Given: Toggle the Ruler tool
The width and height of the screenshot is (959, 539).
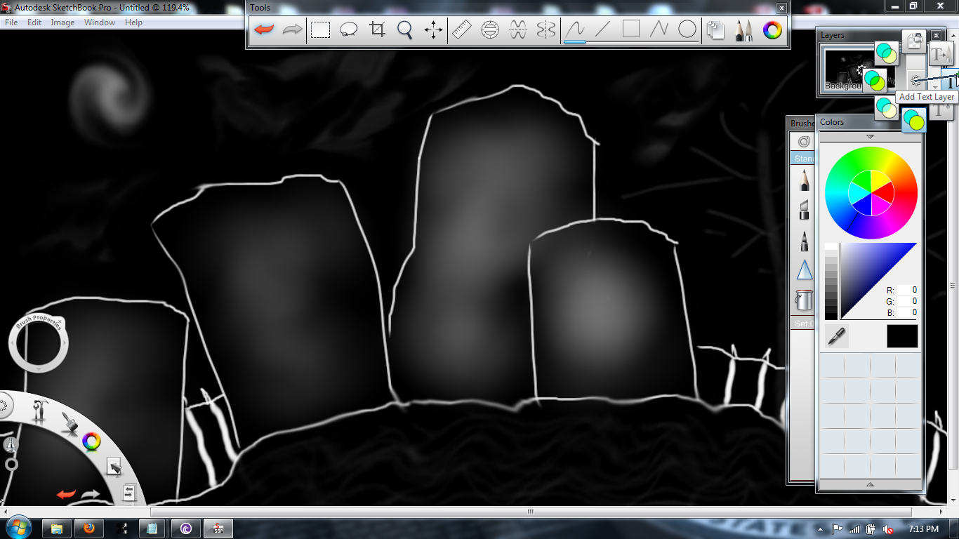Looking at the screenshot, I should (x=461, y=29).
